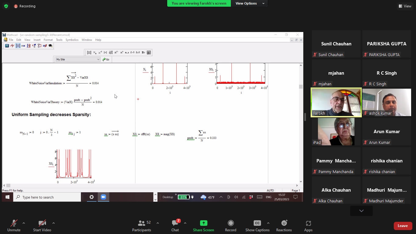The width and height of the screenshot is (416, 234).
Task: Click the divider handle beside the gallery
Action: coord(305,117)
